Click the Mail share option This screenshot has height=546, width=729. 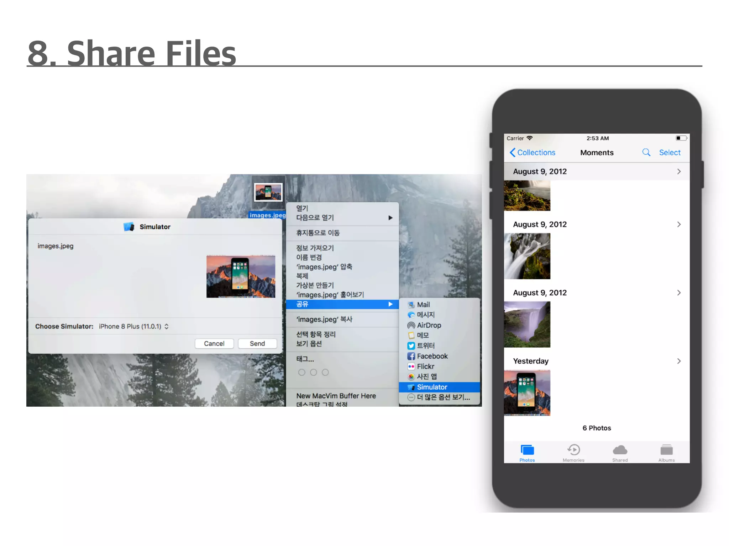423,305
